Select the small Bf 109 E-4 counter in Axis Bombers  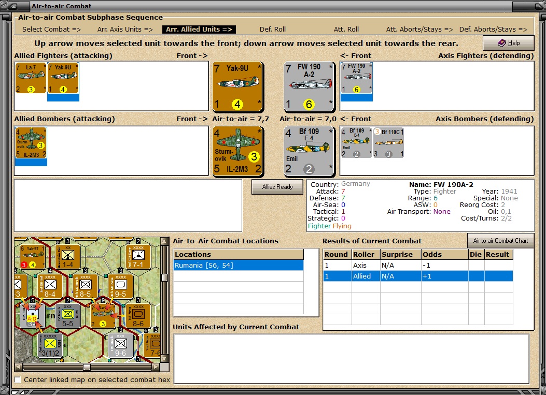click(x=356, y=142)
